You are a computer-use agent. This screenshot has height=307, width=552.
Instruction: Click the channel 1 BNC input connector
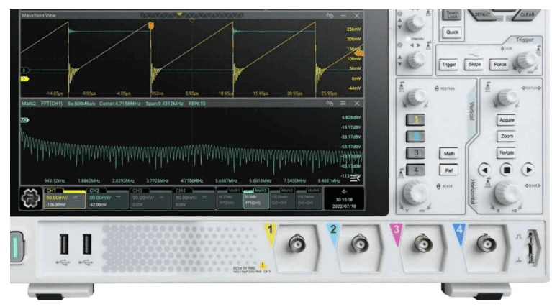coord(297,243)
